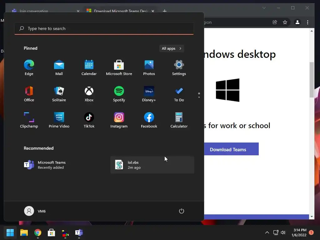
Task: Open the Chrome profile icon
Action: coord(297,22)
